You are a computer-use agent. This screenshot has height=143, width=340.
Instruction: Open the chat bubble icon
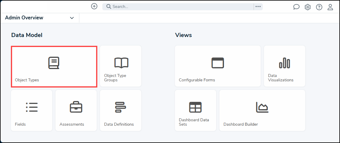(x=296, y=7)
